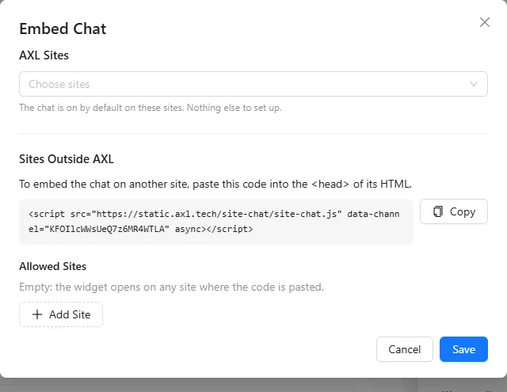Click the Embed Chat title

pyautogui.click(x=63, y=29)
